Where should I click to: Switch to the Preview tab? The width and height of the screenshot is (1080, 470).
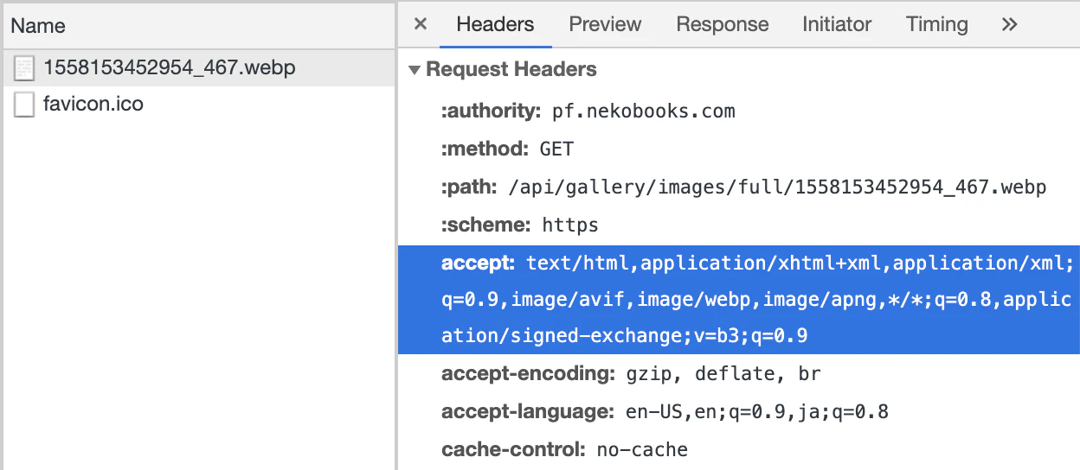605,24
